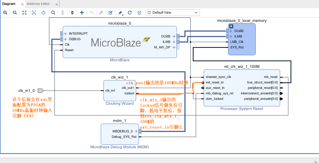
Task: Click the collapse pins chevron icon
Action: click(x=62, y=13)
